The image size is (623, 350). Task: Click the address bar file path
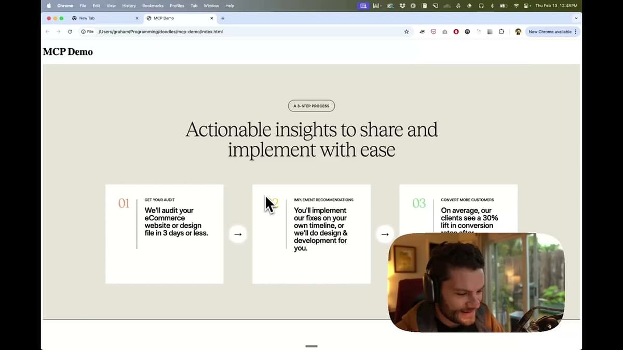160,32
